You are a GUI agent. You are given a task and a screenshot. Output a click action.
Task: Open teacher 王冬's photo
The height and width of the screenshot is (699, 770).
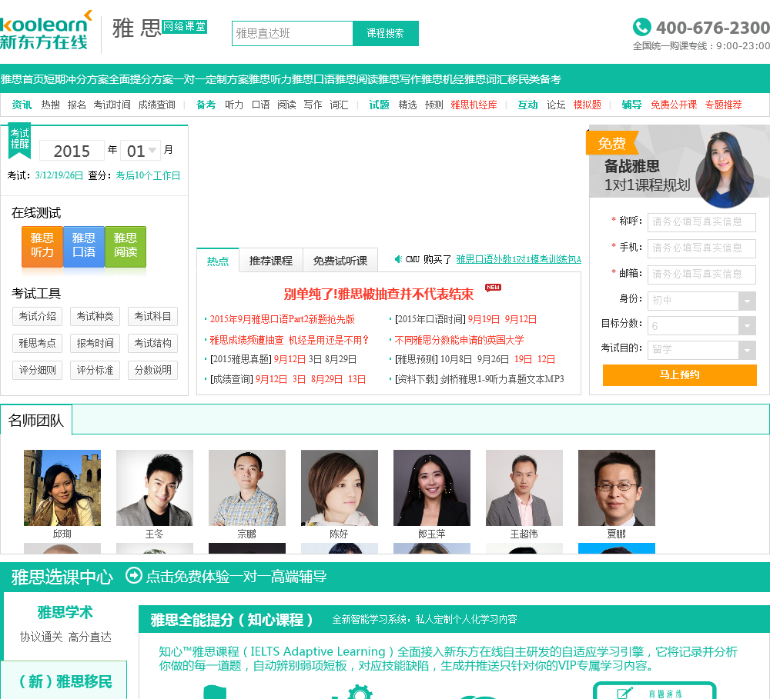click(x=155, y=488)
